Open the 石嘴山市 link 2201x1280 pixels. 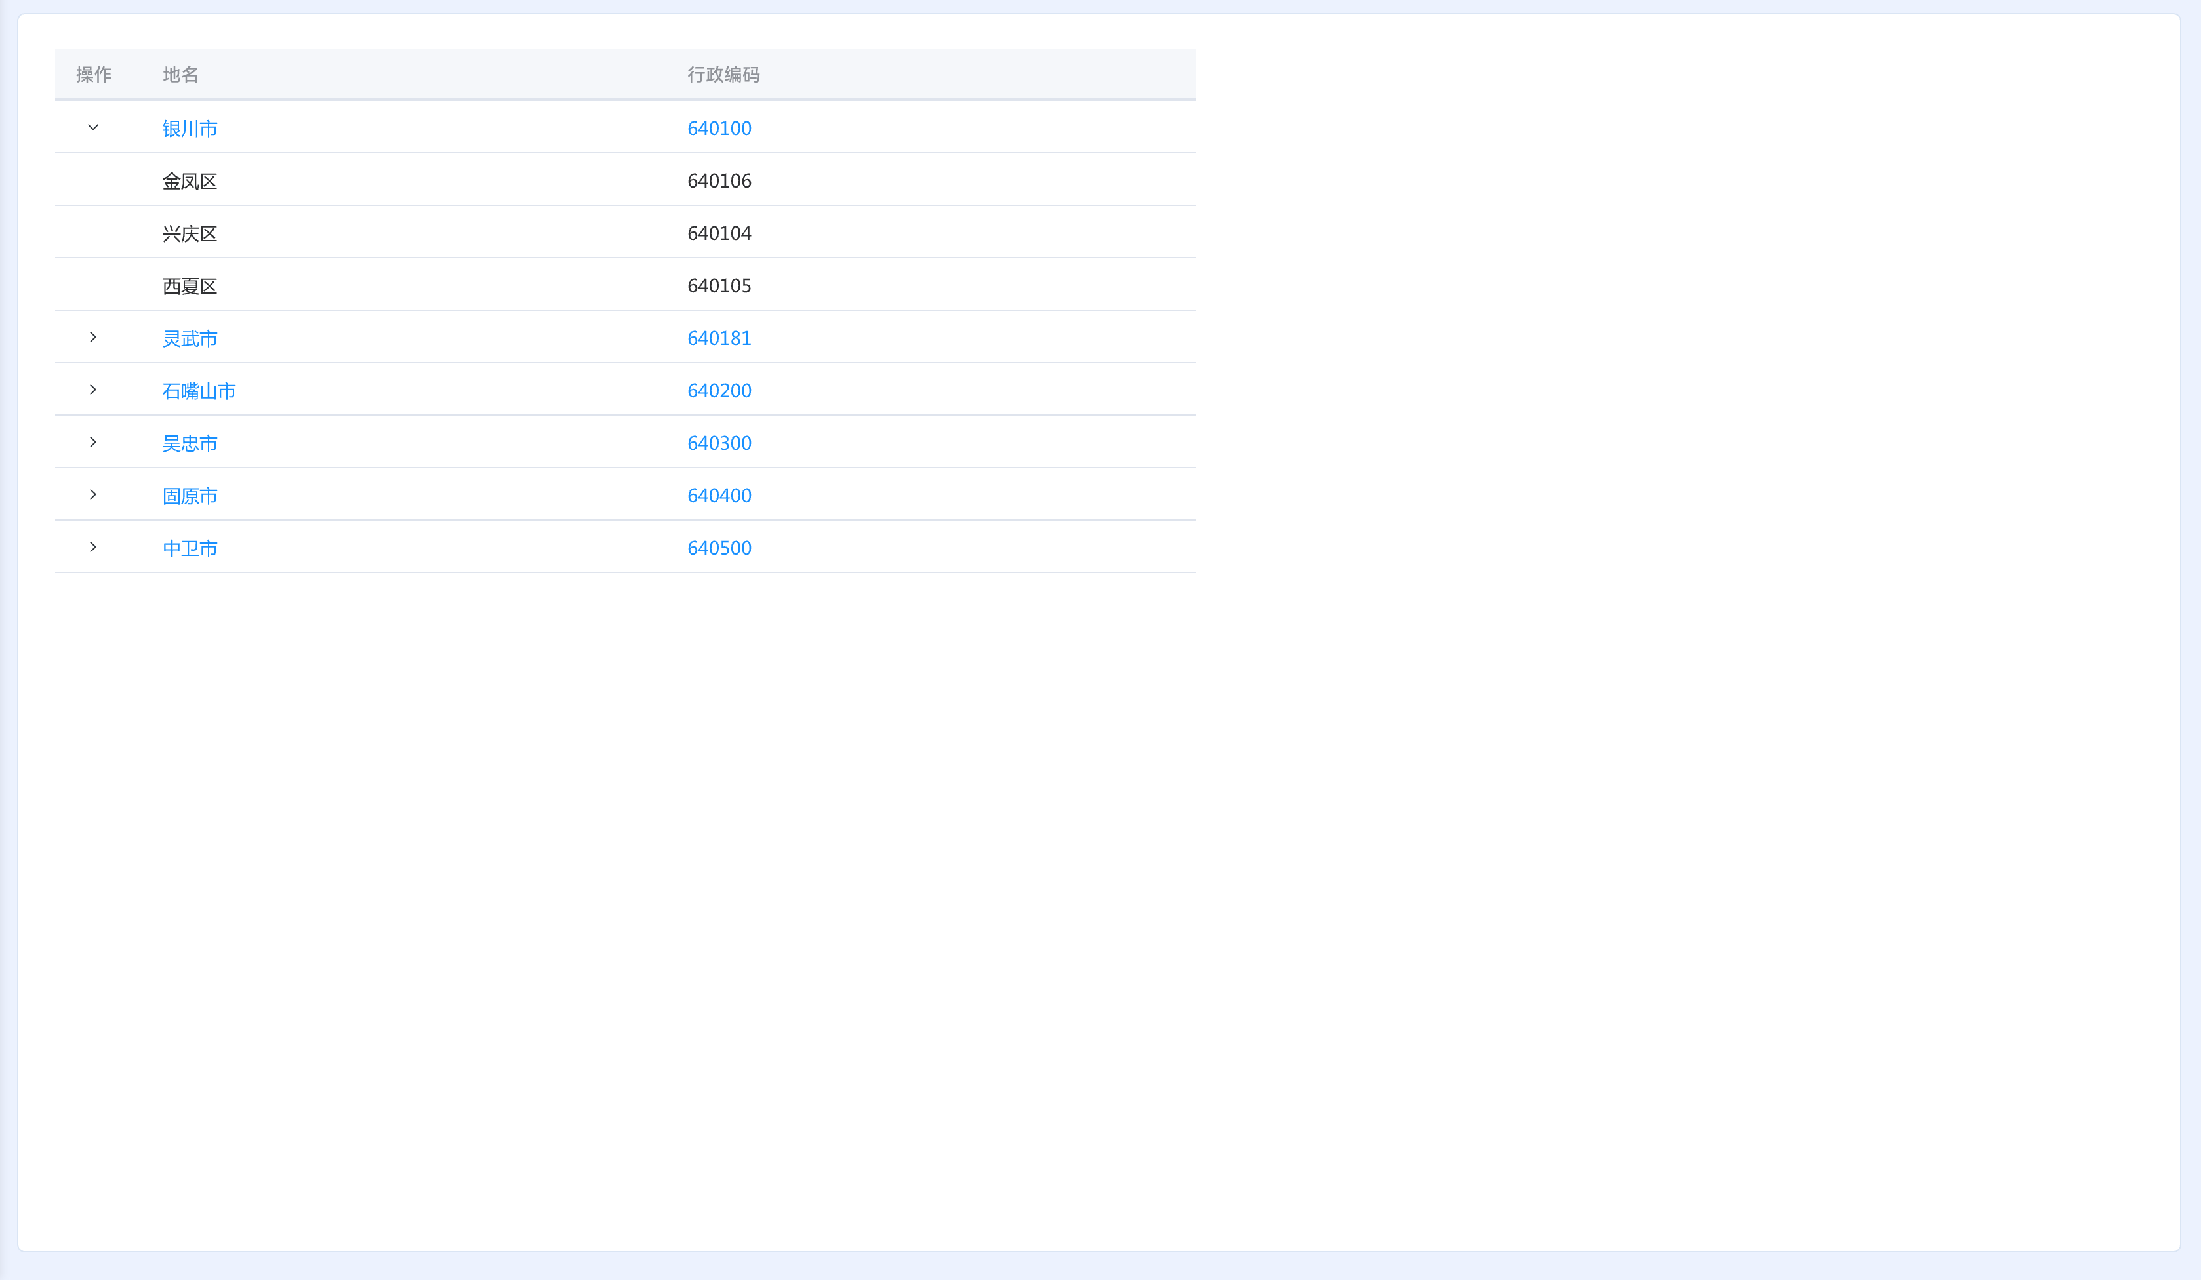tap(199, 390)
